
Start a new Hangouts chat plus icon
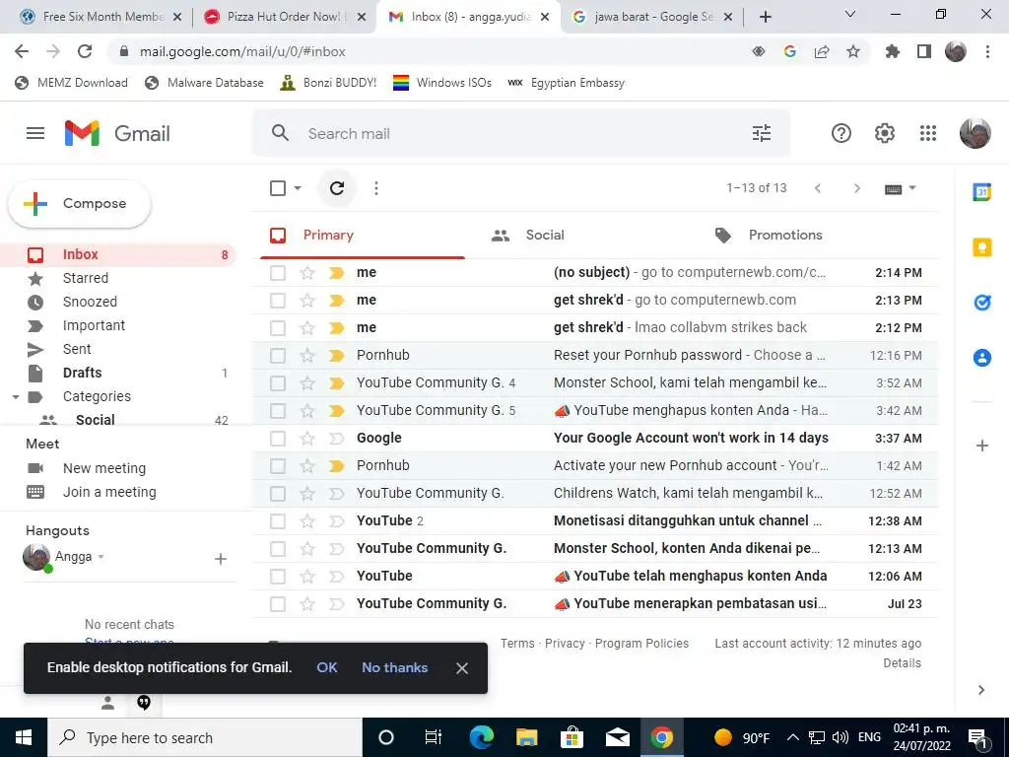pyautogui.click(x=220, y=559)
